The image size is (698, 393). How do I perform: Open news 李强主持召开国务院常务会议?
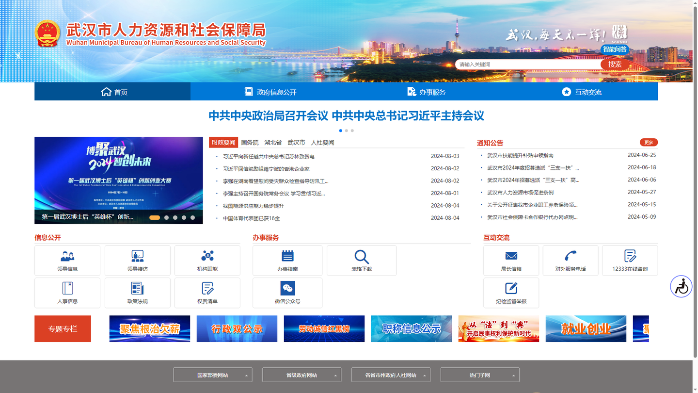pos(274,193)
